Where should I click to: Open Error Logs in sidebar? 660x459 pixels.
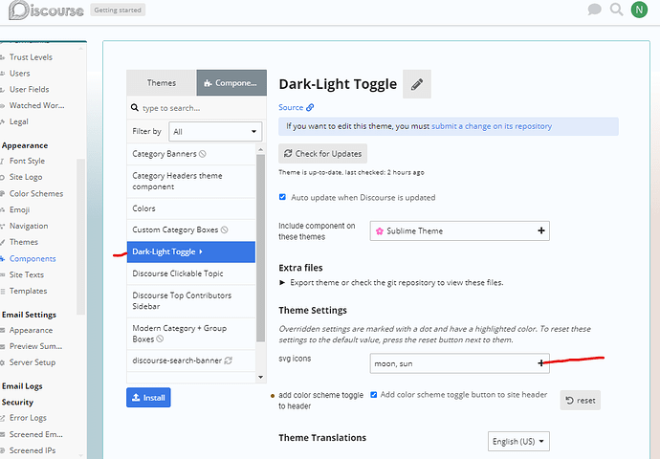coord(28,418)
